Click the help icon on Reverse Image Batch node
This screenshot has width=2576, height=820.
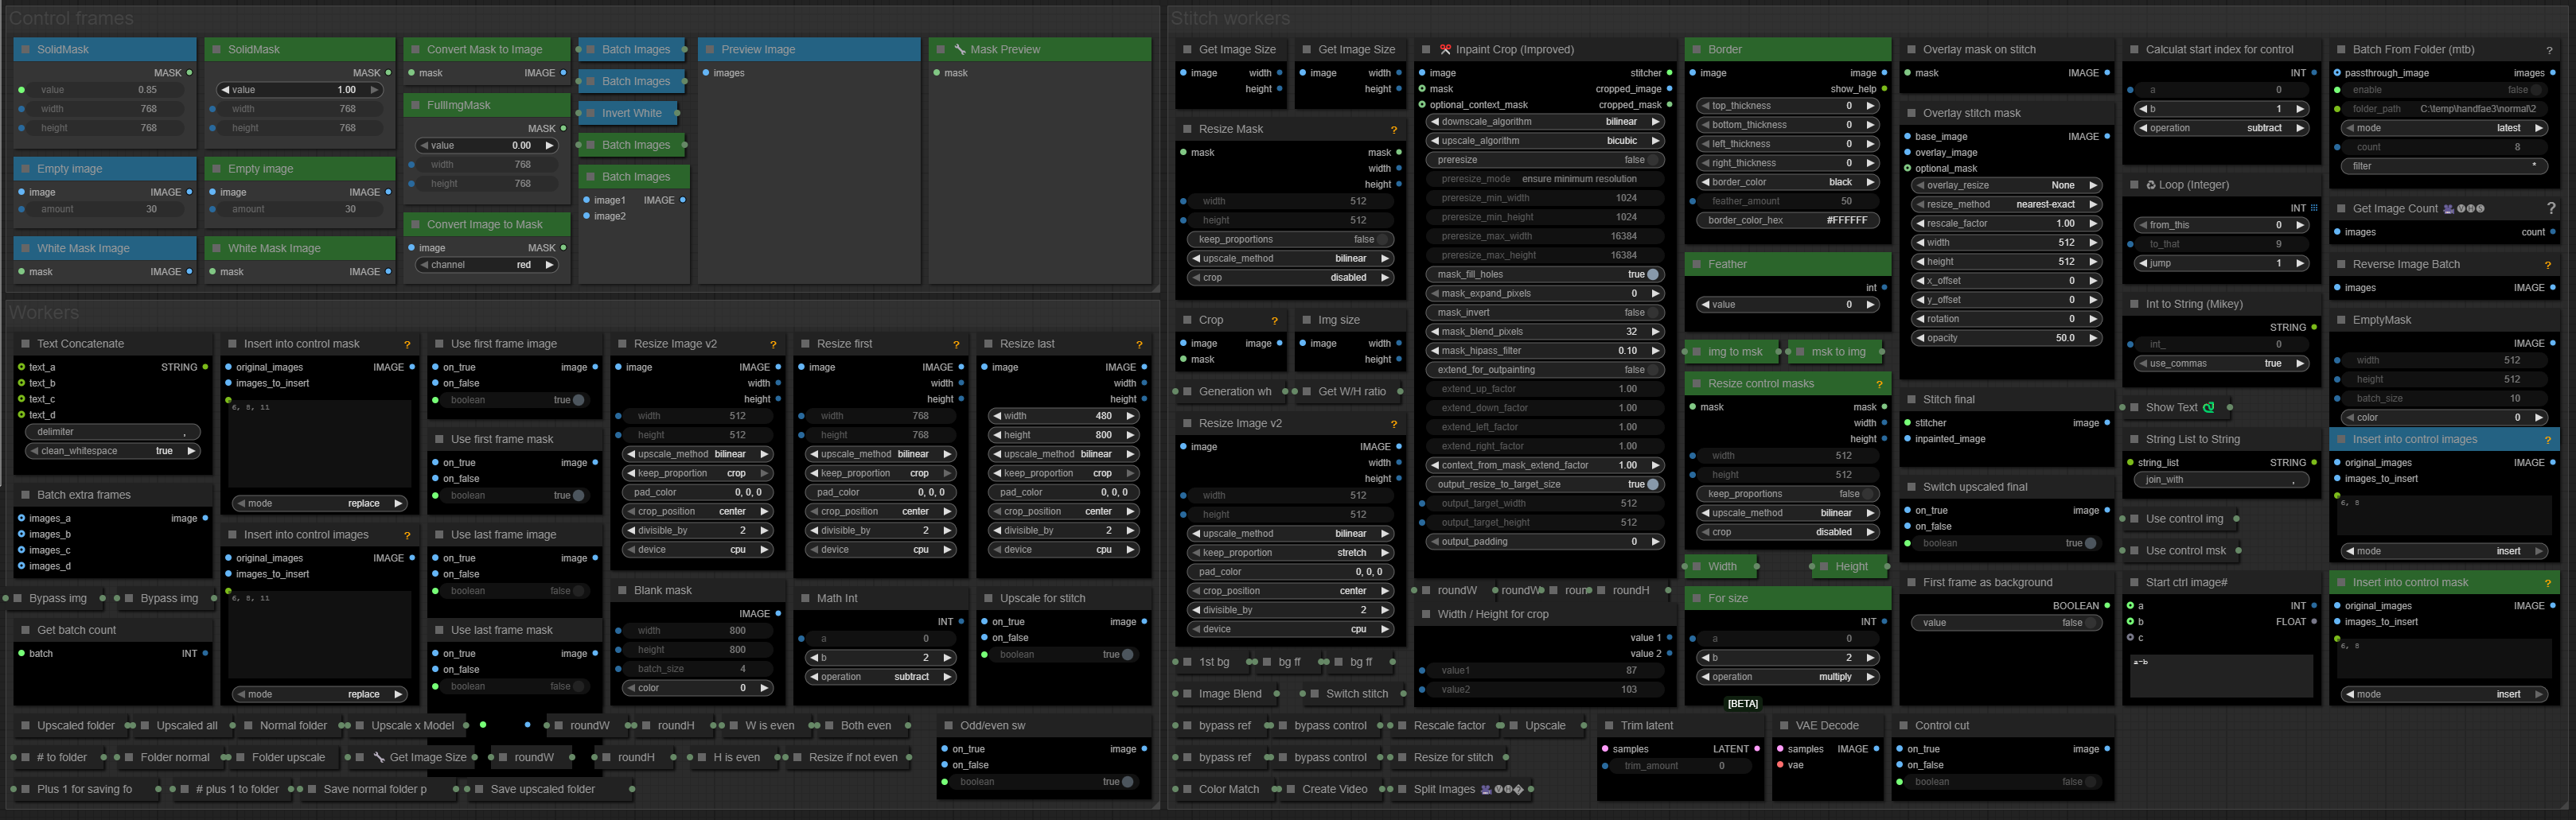2547,265
